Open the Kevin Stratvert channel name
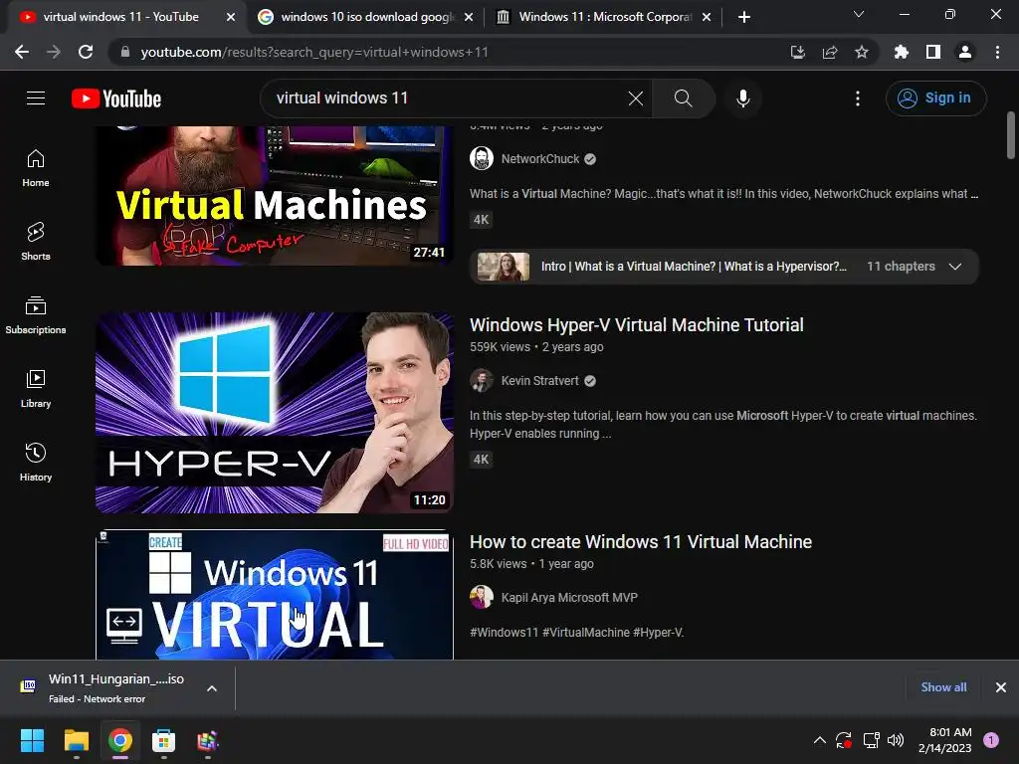 point(539,381)
